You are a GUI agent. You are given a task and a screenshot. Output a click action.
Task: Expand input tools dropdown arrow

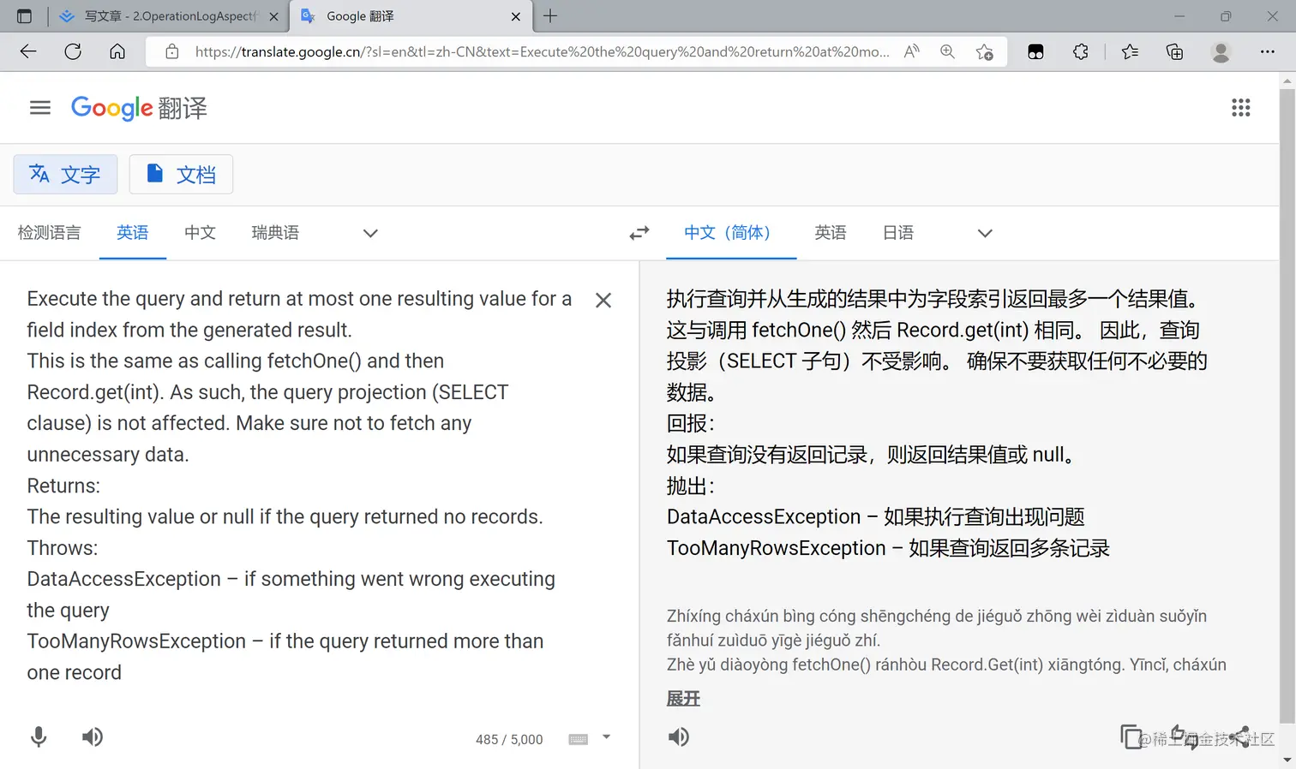606,737
